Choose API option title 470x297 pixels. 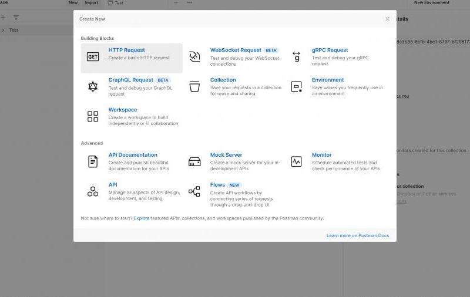[113, 185]
